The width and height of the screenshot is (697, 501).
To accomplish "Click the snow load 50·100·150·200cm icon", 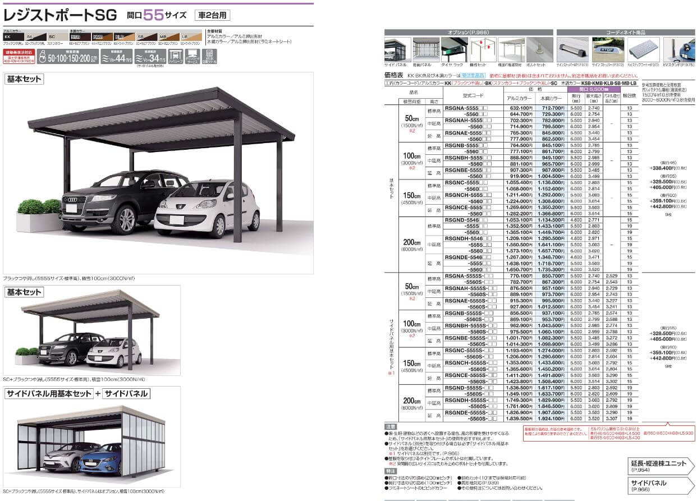I will click(68, 56).
